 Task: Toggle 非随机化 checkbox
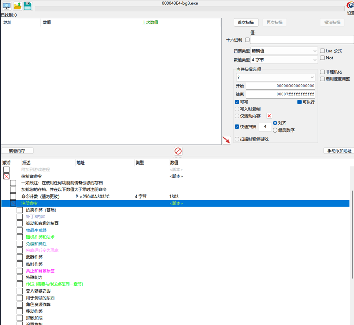(323, 72)
